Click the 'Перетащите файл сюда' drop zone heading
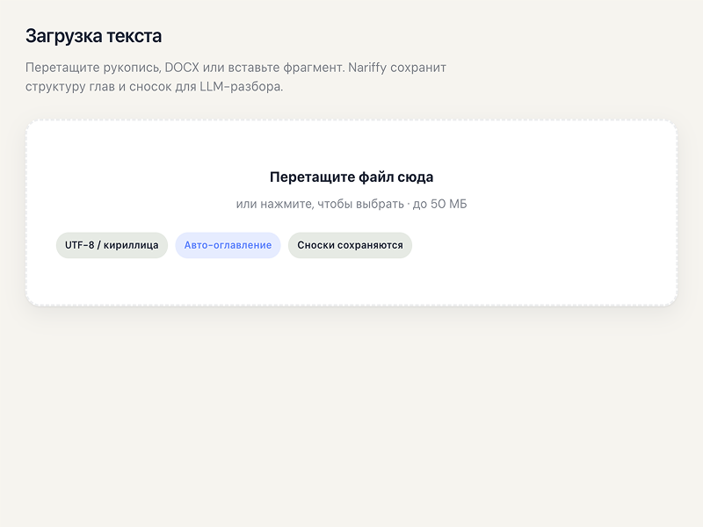This screenshot has height=527, width=703. coord(351,177)
